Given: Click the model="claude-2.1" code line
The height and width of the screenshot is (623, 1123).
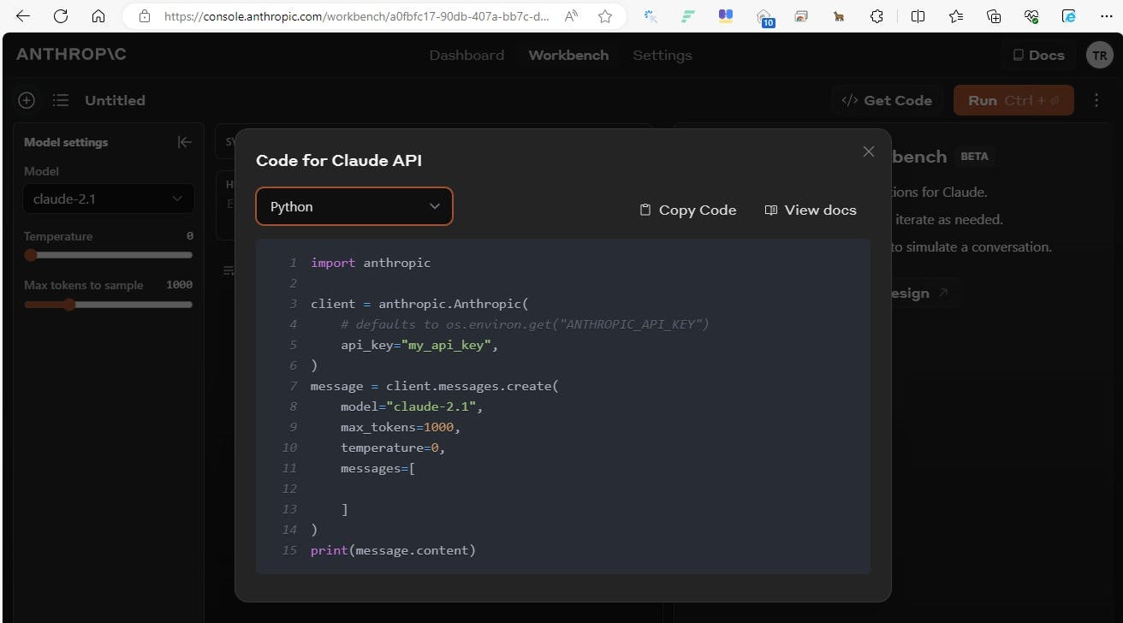Looking at the screenshot, I should (412, 406).
